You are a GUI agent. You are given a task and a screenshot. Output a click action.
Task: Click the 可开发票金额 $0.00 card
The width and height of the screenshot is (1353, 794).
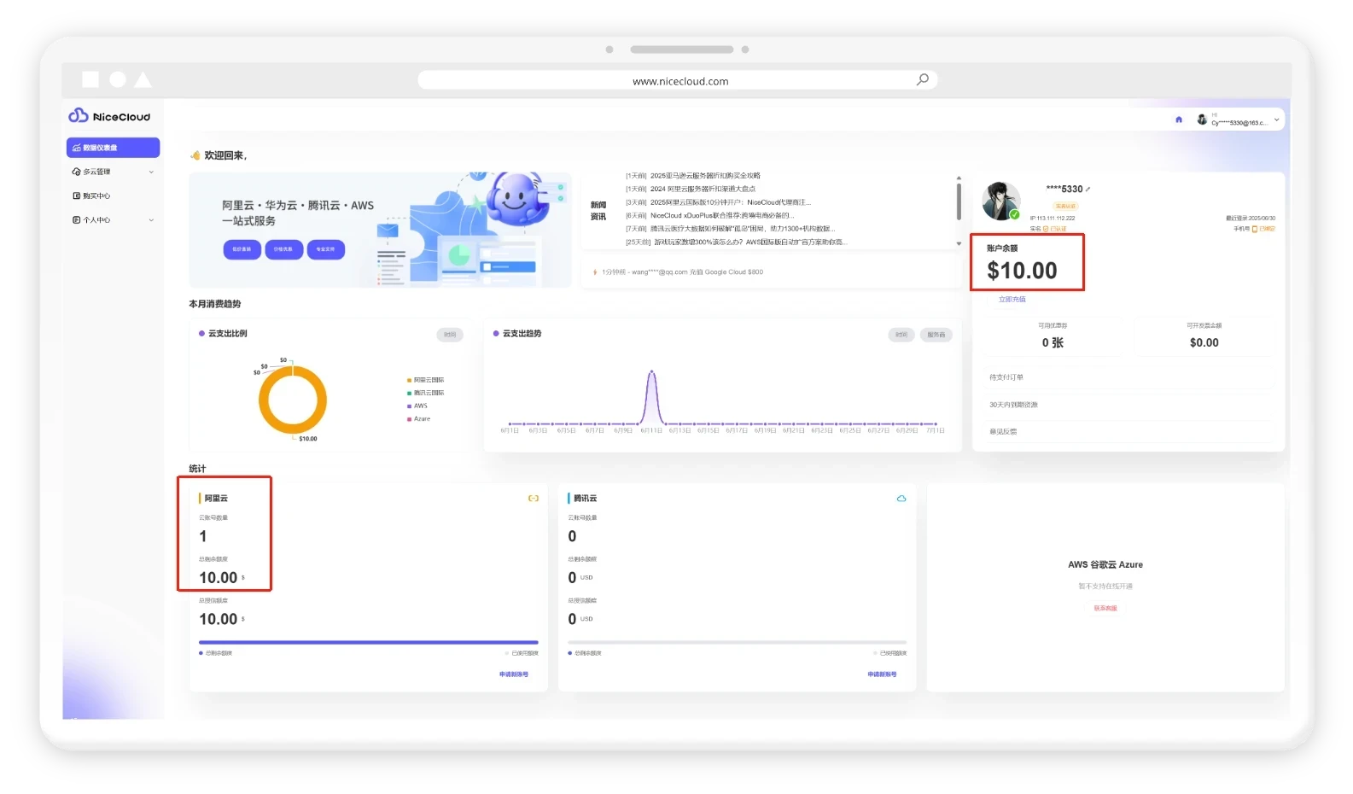(1204, 336)
